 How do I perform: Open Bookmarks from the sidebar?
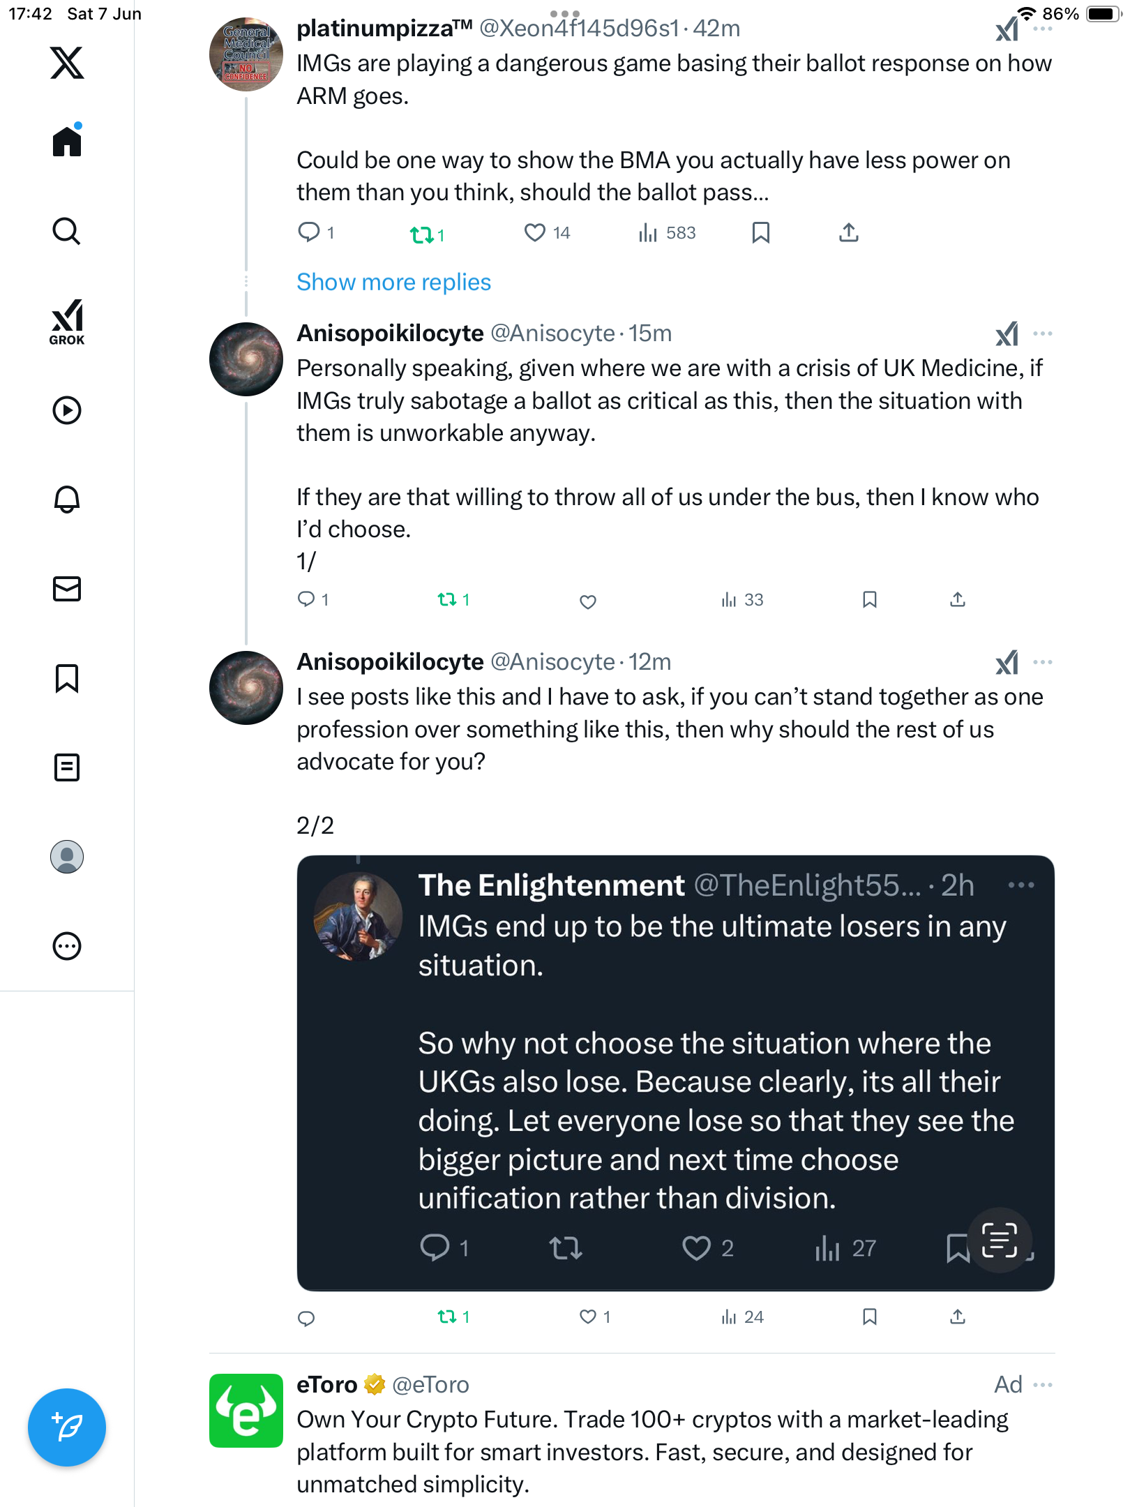(67, 678)
